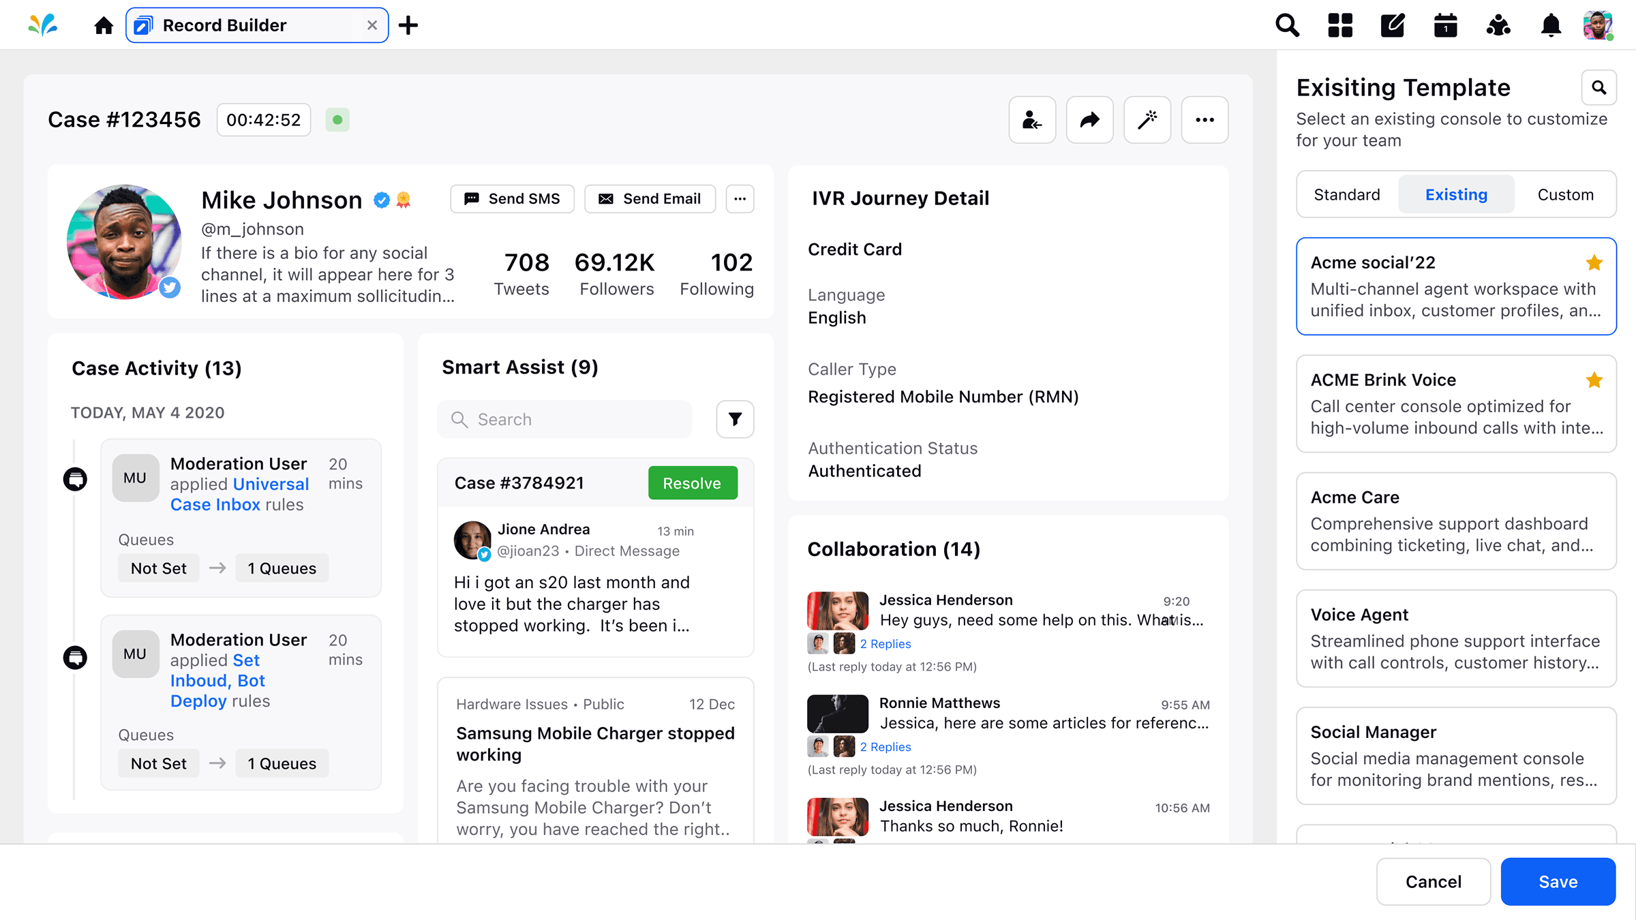Close the Record Builder tab
This screenshot has height=920, width=1636.
point(372,25)
